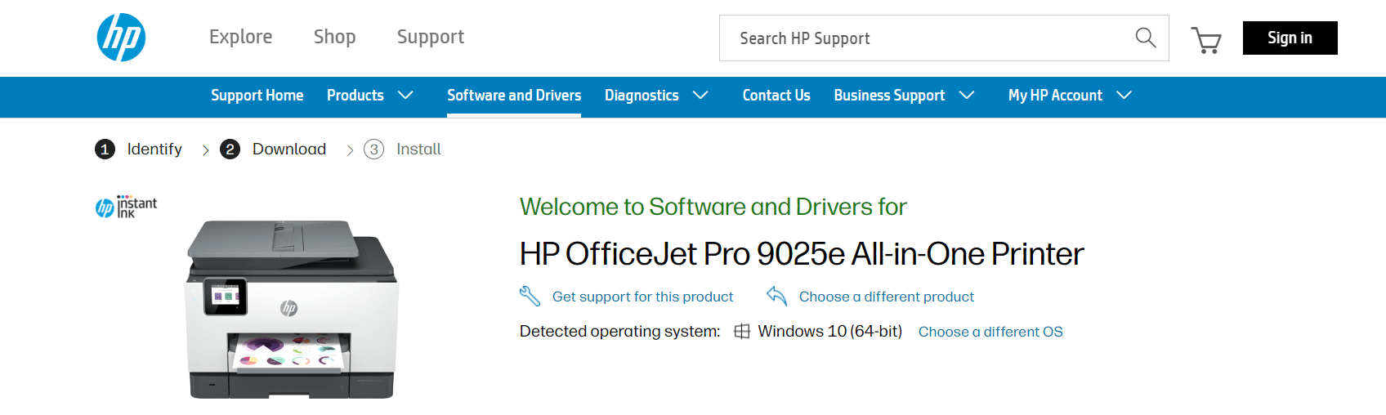Click the search magnifier icon

click(x=1146, y=38)
